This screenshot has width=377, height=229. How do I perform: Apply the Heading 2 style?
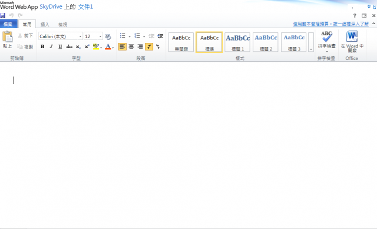[266, 42]
